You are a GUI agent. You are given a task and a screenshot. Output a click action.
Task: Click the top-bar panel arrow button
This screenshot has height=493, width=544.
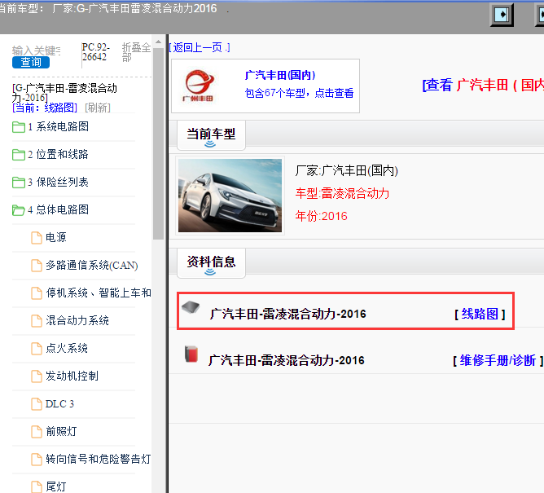point(502,15)
